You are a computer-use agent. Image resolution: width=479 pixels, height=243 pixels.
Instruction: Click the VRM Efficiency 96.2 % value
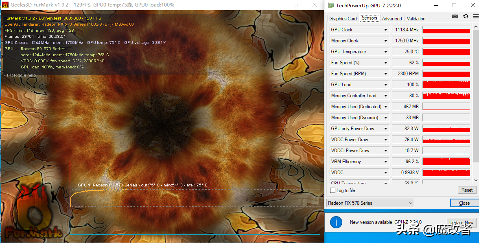click(406, 162)
